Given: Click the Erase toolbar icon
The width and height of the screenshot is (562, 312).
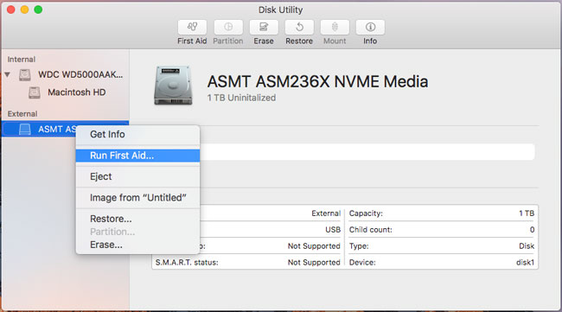Looking at the screenshot, I should pos(264,27).
